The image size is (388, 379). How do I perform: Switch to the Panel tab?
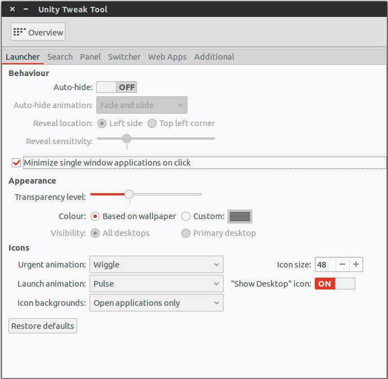pyautogui.click(x=90, y=57)
